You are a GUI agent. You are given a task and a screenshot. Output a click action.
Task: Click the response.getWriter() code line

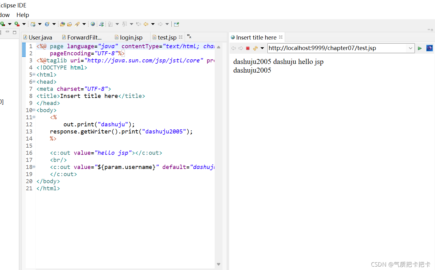121,131
